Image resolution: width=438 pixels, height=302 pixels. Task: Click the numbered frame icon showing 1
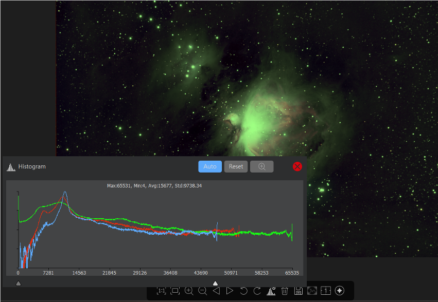tap(326, 291)
